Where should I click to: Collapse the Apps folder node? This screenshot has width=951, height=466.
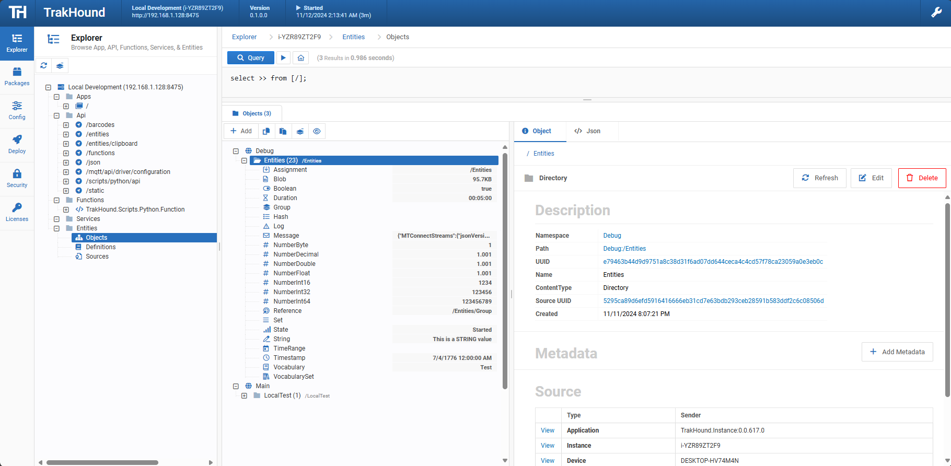(x=56, y=97)
